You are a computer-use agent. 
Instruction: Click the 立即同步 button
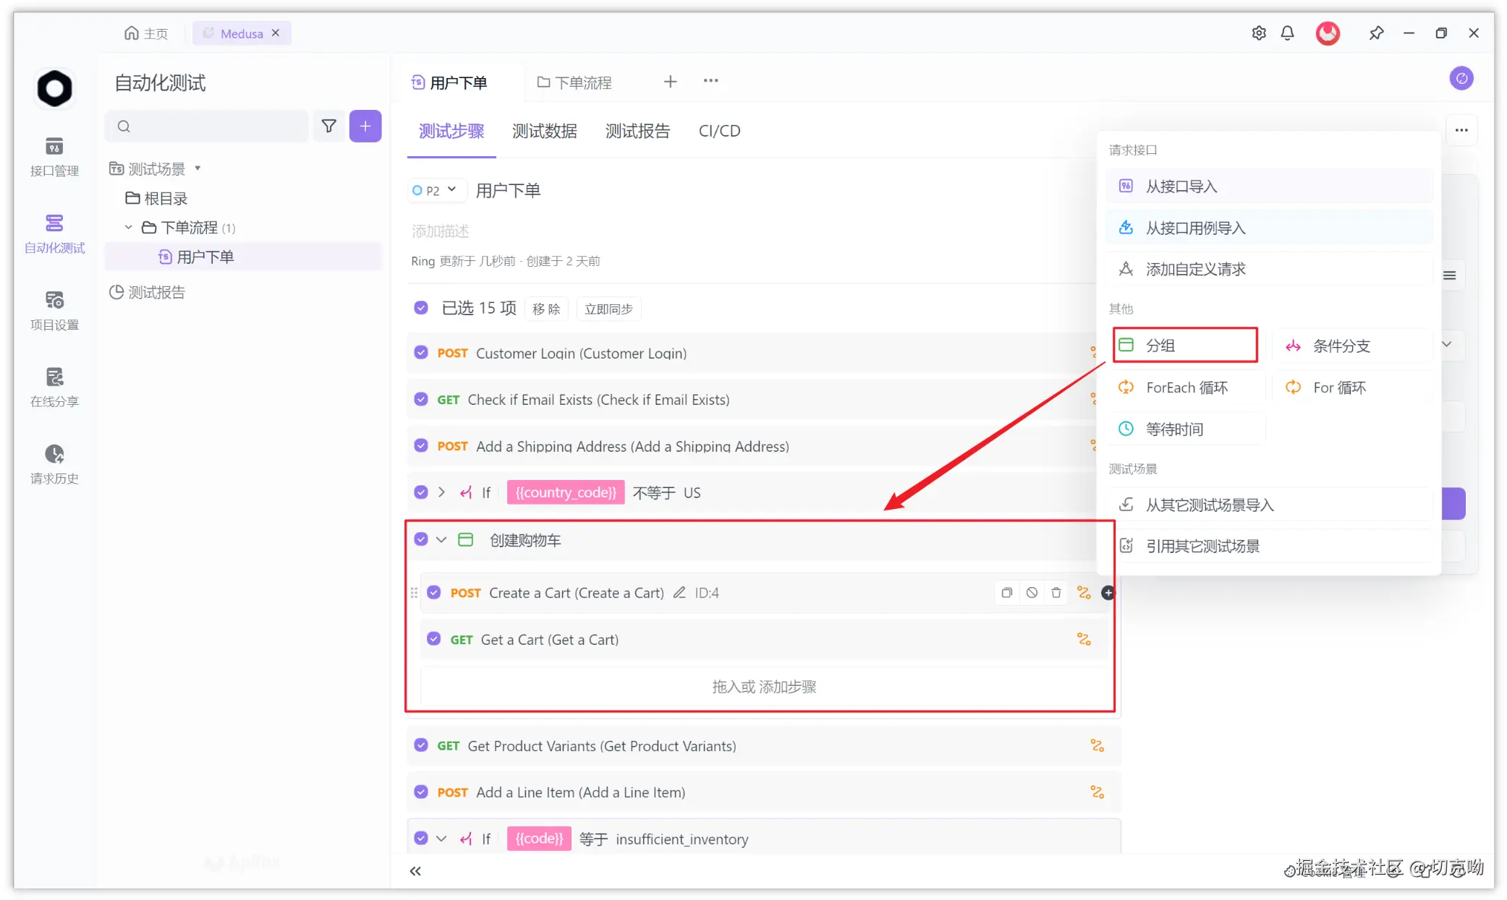point(608,309)
